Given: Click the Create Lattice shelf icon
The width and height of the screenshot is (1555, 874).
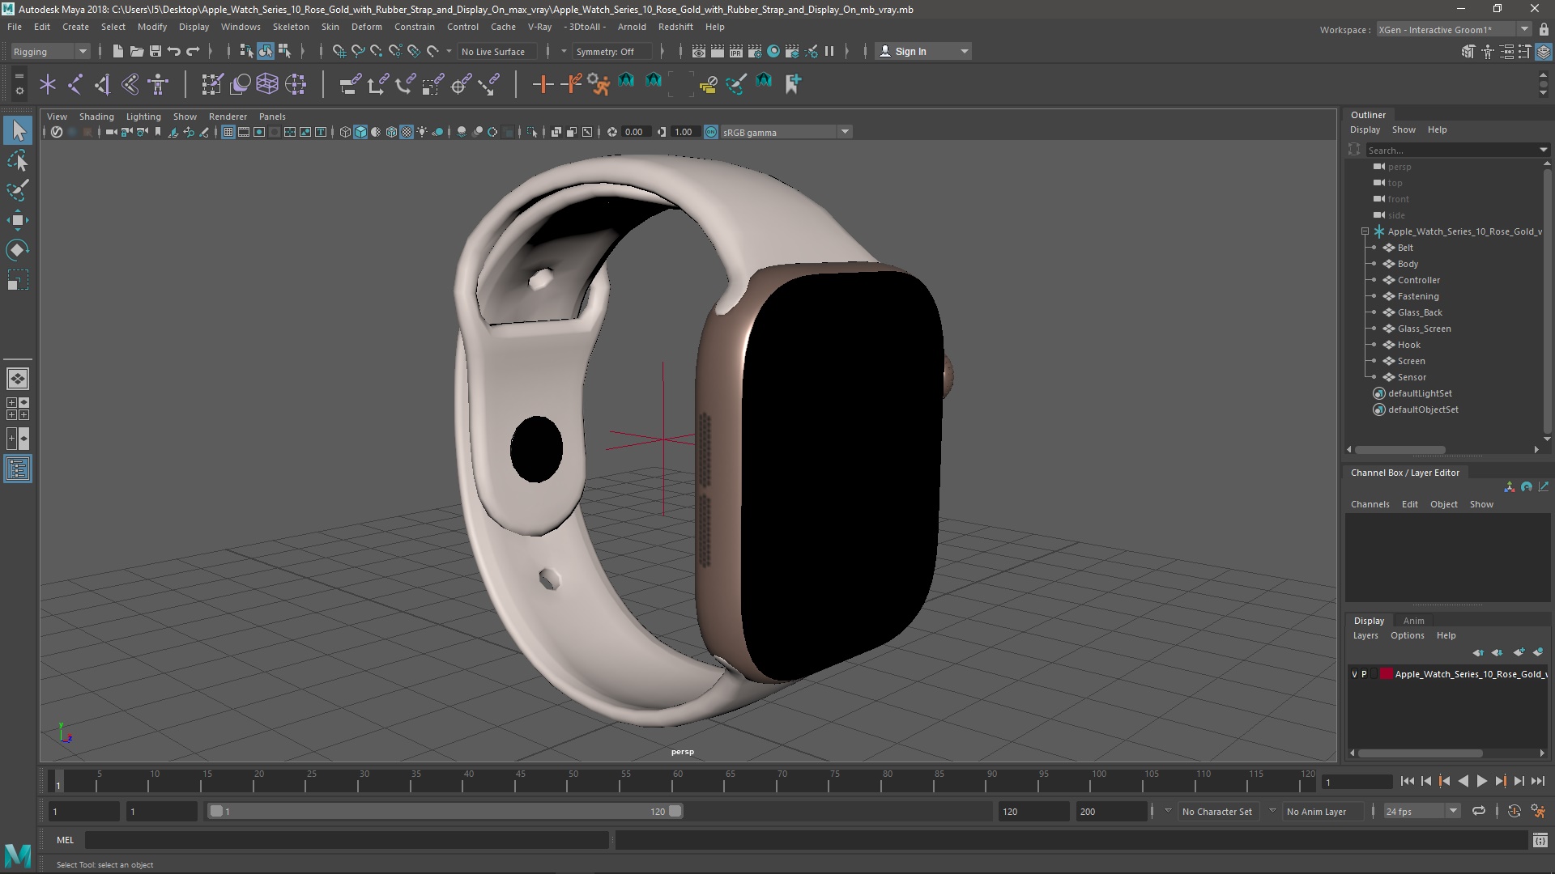Looking at the screenshot, I should (x=266, y=83).
